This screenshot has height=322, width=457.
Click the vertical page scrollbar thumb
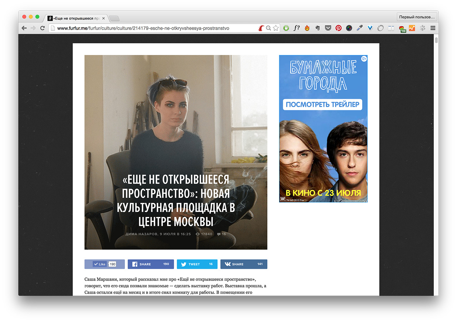[436, 40]
